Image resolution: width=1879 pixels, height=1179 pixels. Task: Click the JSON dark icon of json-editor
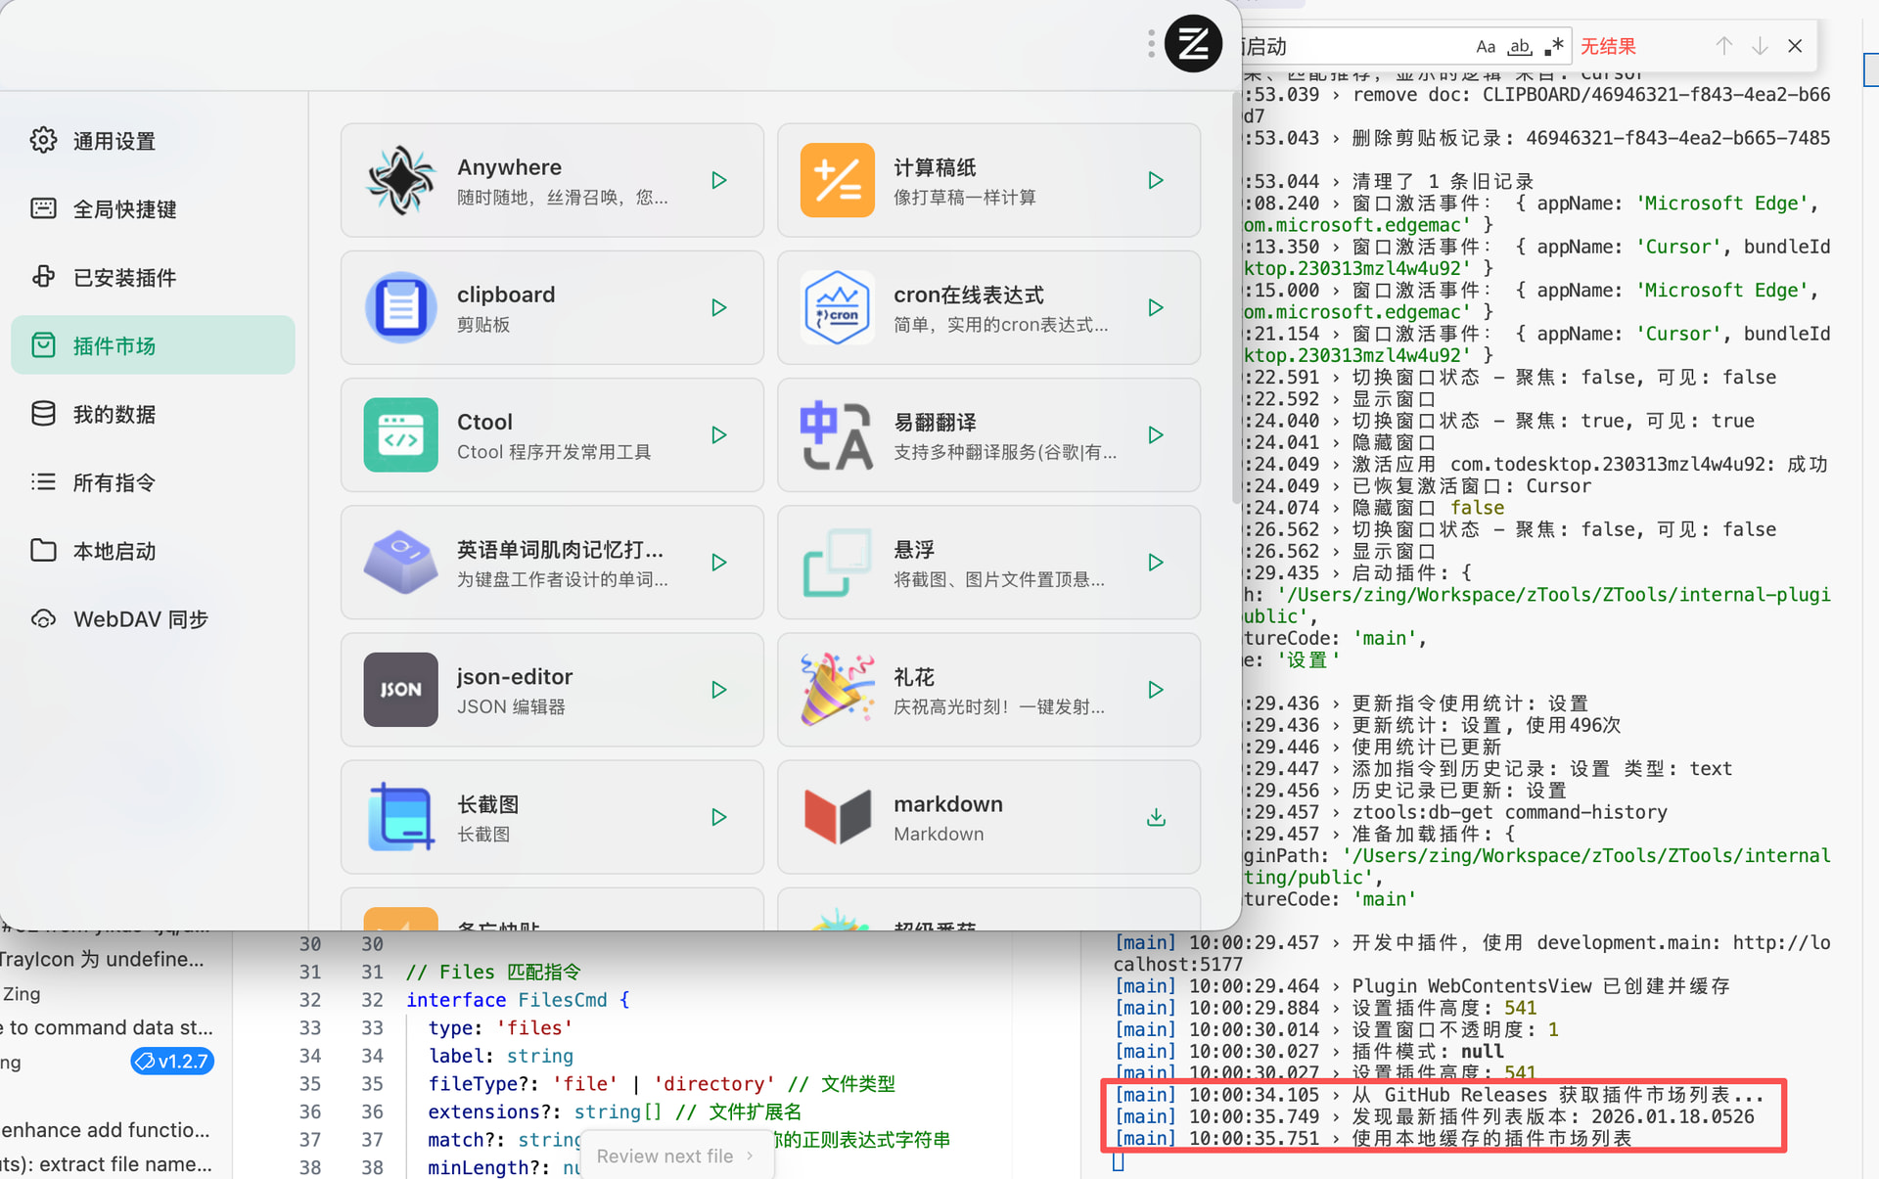tap(400, 690)
